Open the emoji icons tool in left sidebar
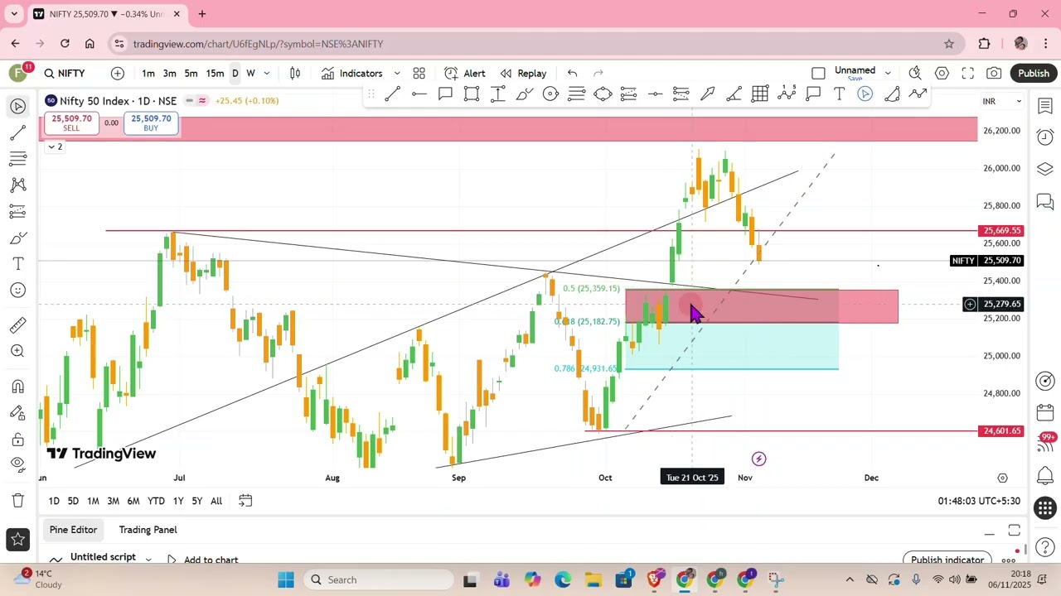This screenshot has height=596, width=1061. 18,291
